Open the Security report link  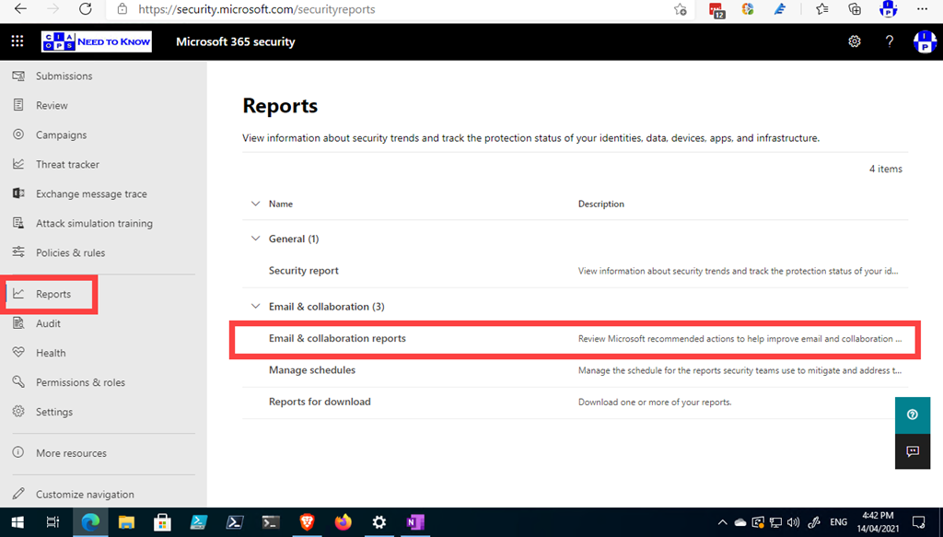(303, 271)
